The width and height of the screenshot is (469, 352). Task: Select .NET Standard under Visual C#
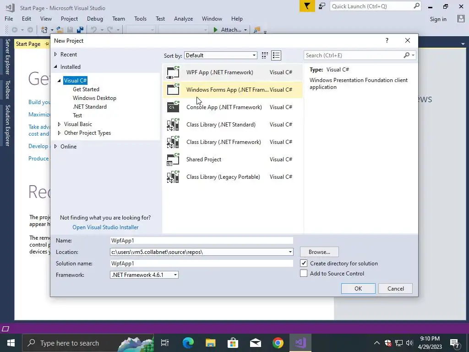coord(89,106)
